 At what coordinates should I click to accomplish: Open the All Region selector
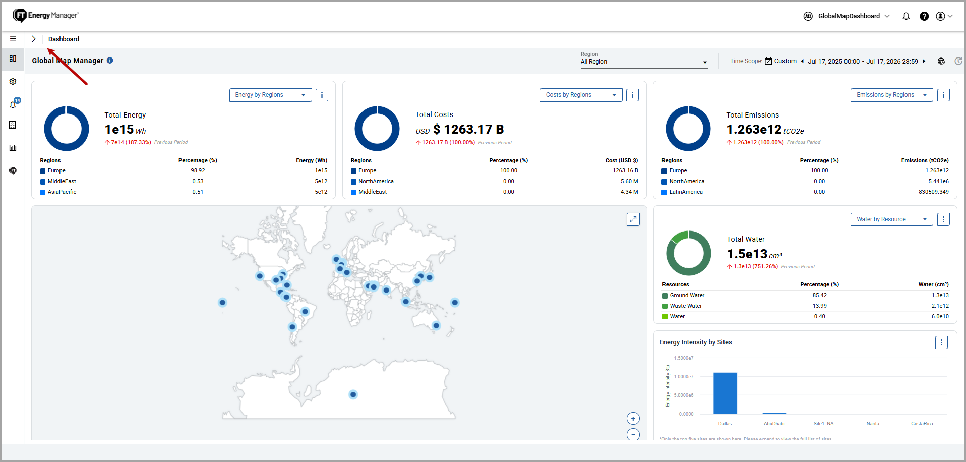point(644,62)
